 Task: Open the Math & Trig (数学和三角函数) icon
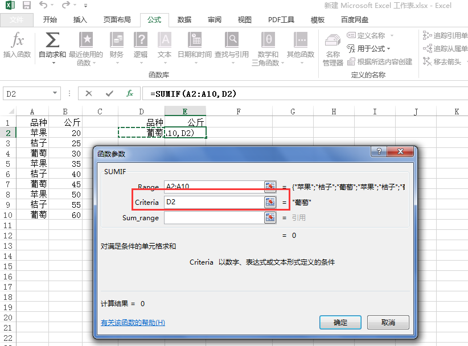[x=268, y=40]
